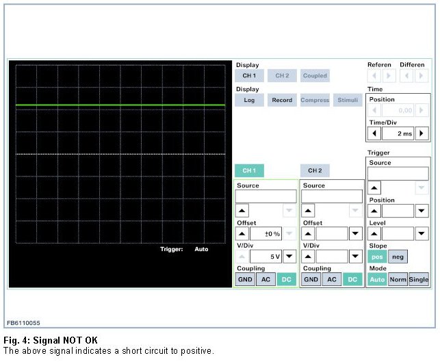Click the green signal trace line
This screenshot has width=440, height=362.
pyautogui.click(x=120, y=105)
